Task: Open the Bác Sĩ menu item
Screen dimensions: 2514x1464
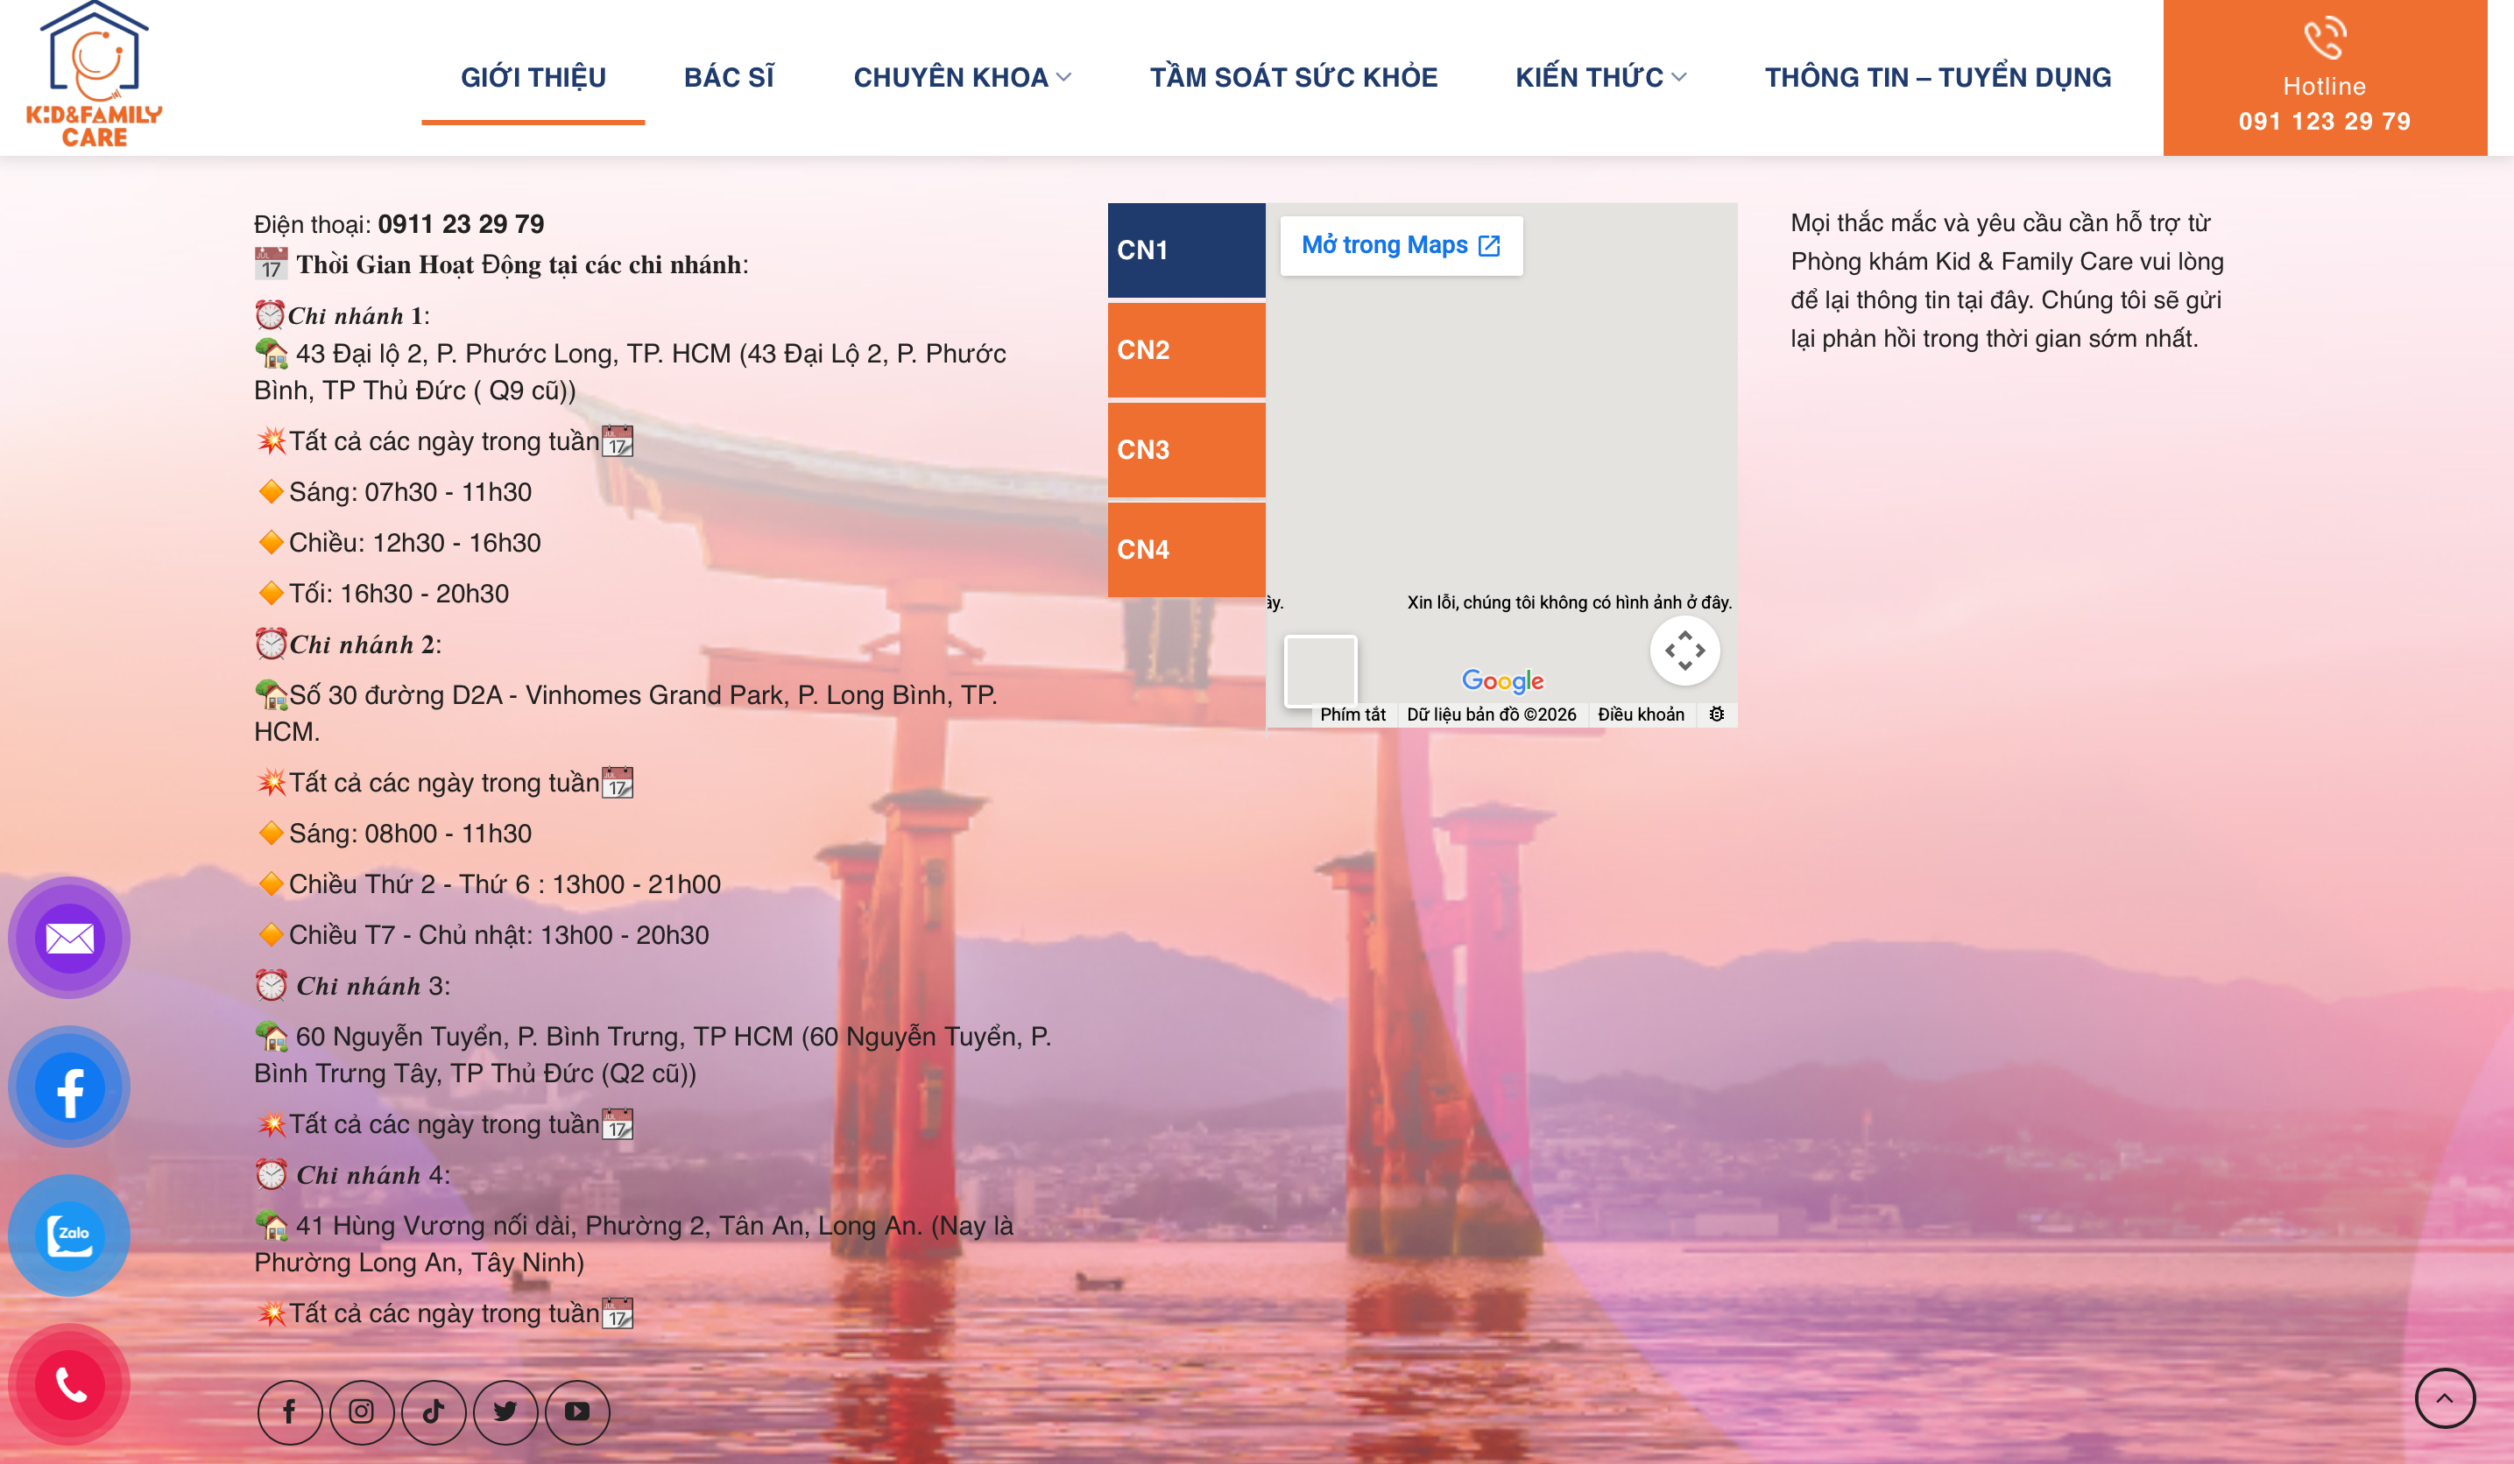Action: tap(728, 78)
